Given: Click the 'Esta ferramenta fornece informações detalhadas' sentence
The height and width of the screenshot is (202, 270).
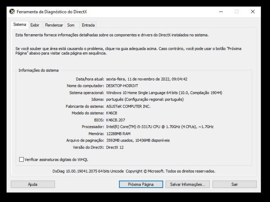Looking at the screenshot, I should pos(112,35).
